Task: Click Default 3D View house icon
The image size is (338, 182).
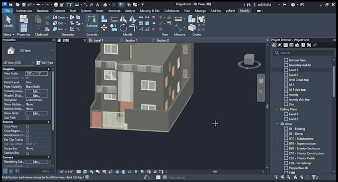Action: [105, 4]
